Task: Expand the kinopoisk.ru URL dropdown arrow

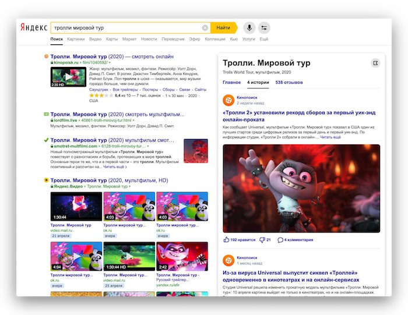Action: click(x=110, y=63)
